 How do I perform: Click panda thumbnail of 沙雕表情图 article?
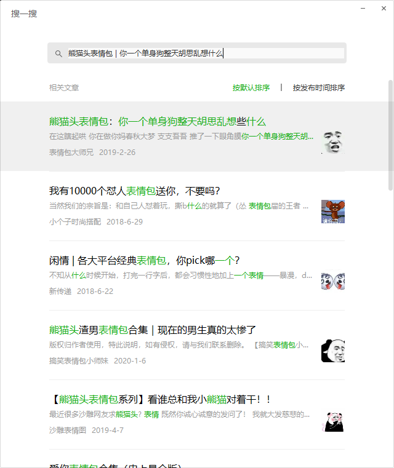click(333, 420)
